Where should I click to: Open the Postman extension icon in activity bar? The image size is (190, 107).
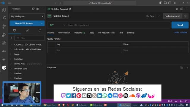4,67
